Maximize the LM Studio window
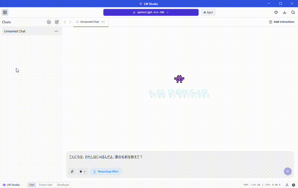 [280, 3]
